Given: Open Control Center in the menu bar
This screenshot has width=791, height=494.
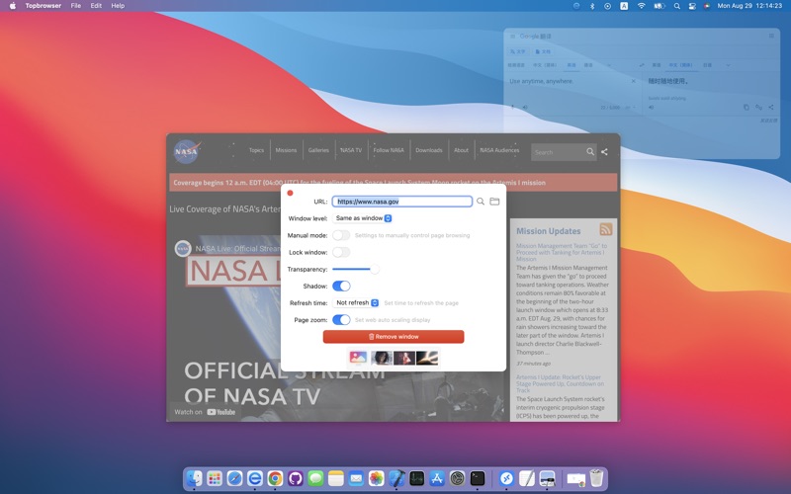Looking at the screenshot, I should (x=692, y=6).
